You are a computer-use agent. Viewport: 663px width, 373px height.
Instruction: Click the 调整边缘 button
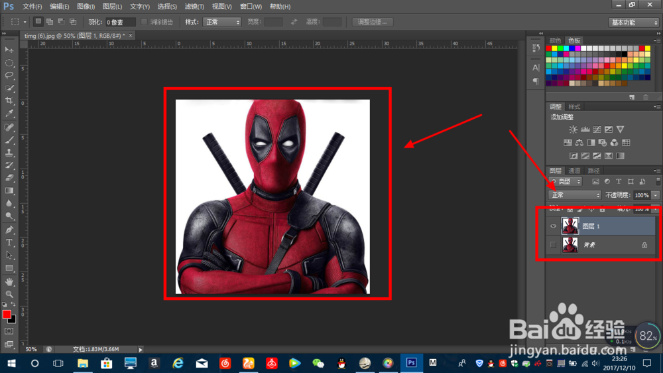tap(373, 22)
